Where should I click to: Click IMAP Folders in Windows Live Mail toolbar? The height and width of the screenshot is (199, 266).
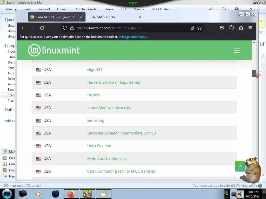(x=161, y=9)
